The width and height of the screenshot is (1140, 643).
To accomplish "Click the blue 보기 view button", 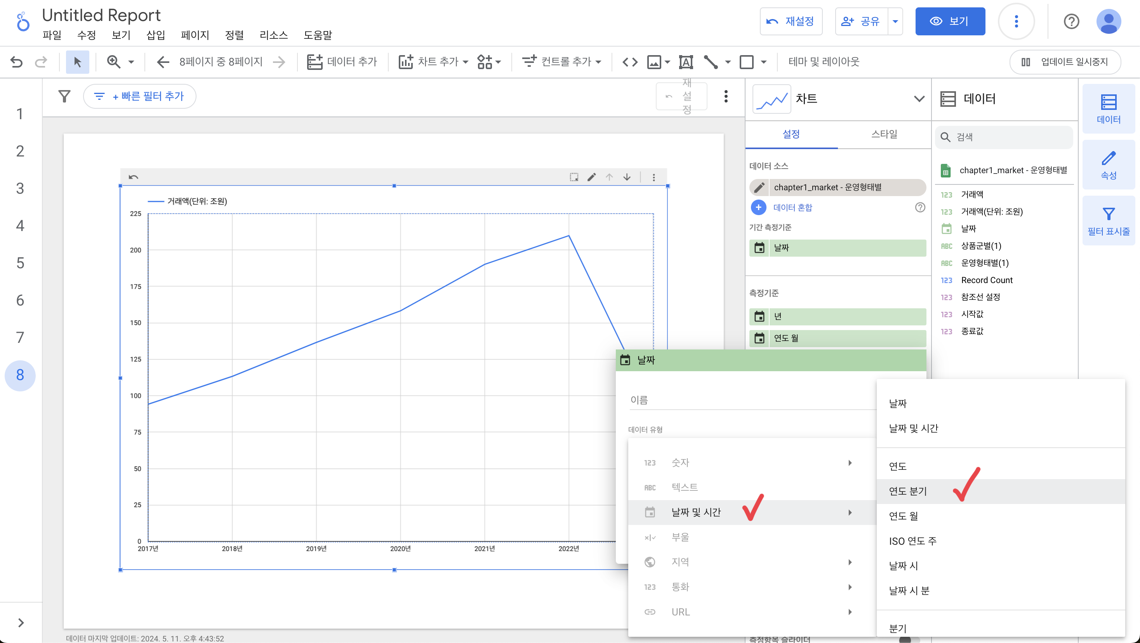I will pyautogui.click(x=950, y=21).
